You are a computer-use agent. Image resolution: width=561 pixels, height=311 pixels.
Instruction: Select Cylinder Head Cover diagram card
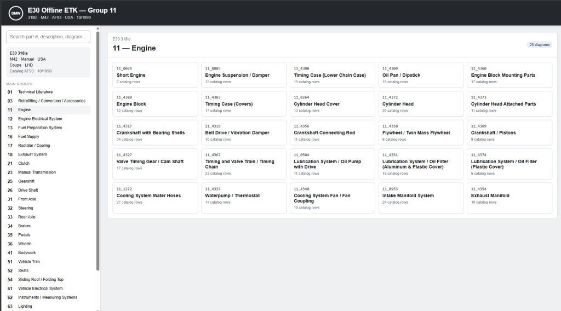(332, 103)
